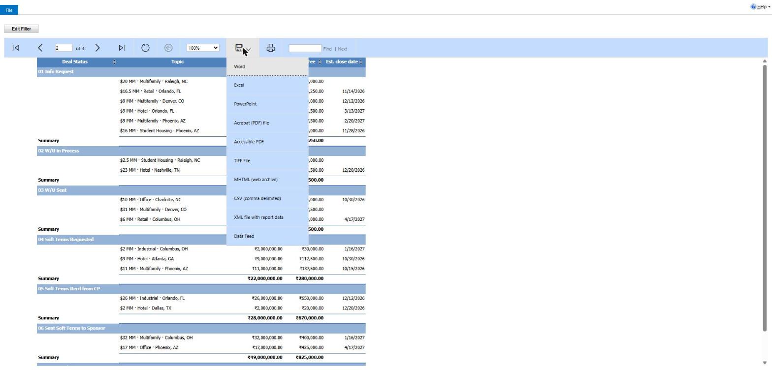
Task: Select Data Feed export option
Action: 267,236
